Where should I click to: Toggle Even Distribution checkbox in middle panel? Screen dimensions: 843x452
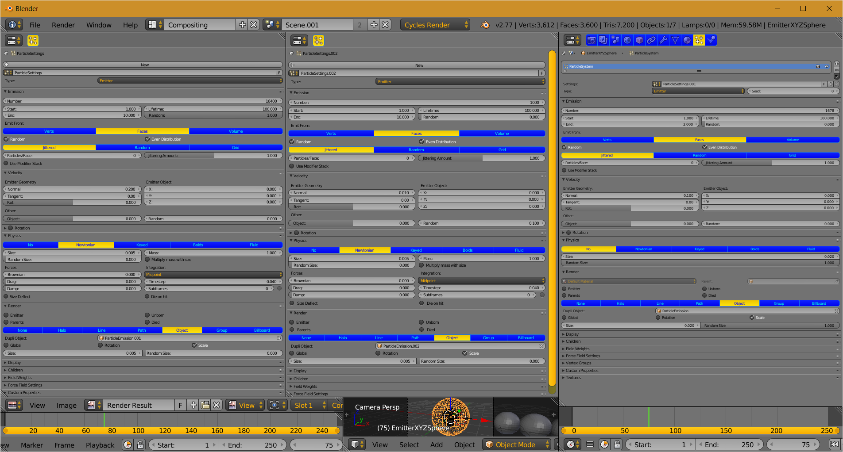point(421,142)
